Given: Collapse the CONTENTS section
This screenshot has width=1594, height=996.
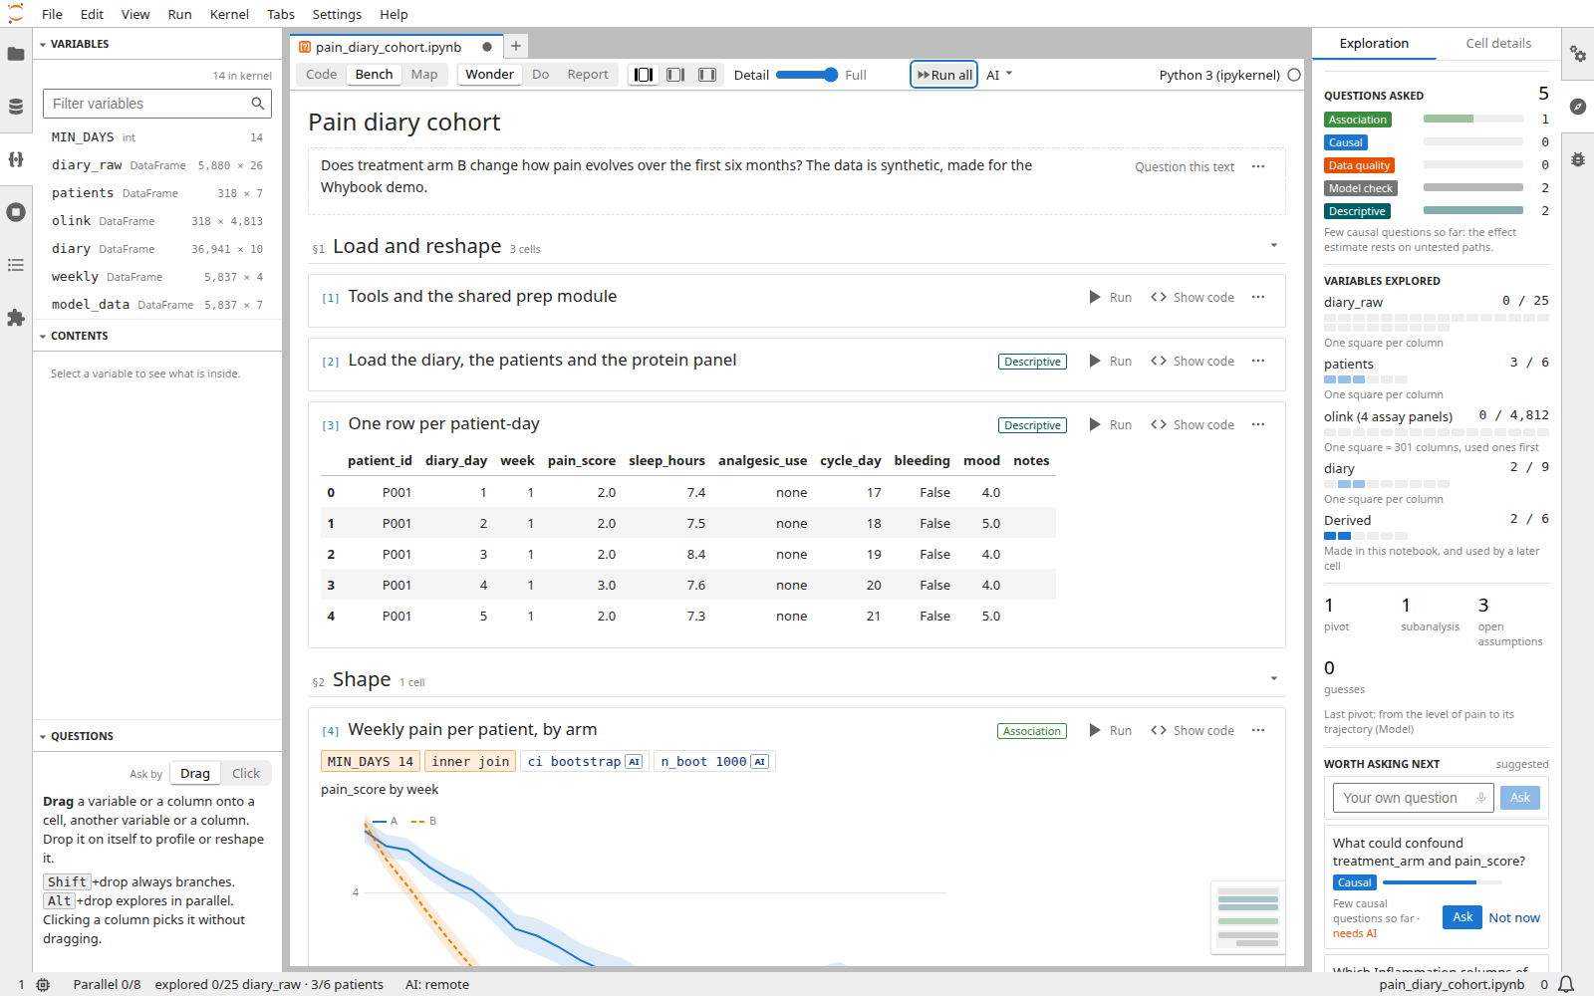Looking at the screenshot, I should click(x=43, y=337).
